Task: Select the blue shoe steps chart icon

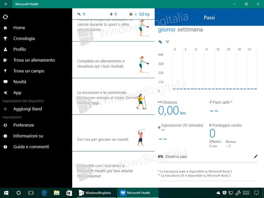Action: point(160,42)
